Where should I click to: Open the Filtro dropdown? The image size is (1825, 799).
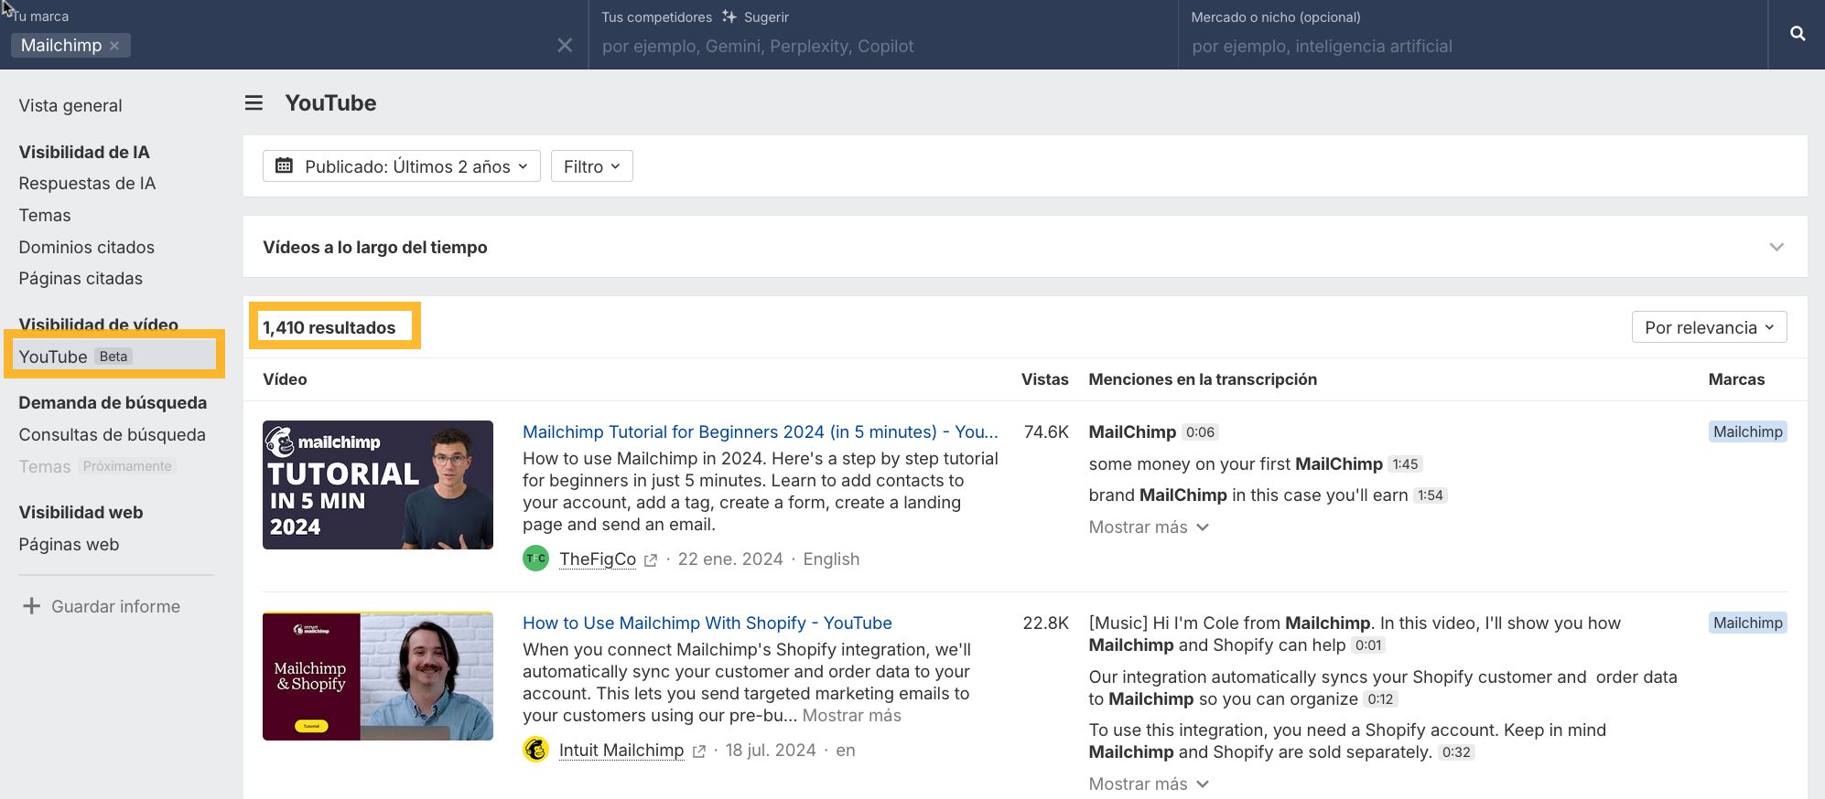[x=591, y=166]
